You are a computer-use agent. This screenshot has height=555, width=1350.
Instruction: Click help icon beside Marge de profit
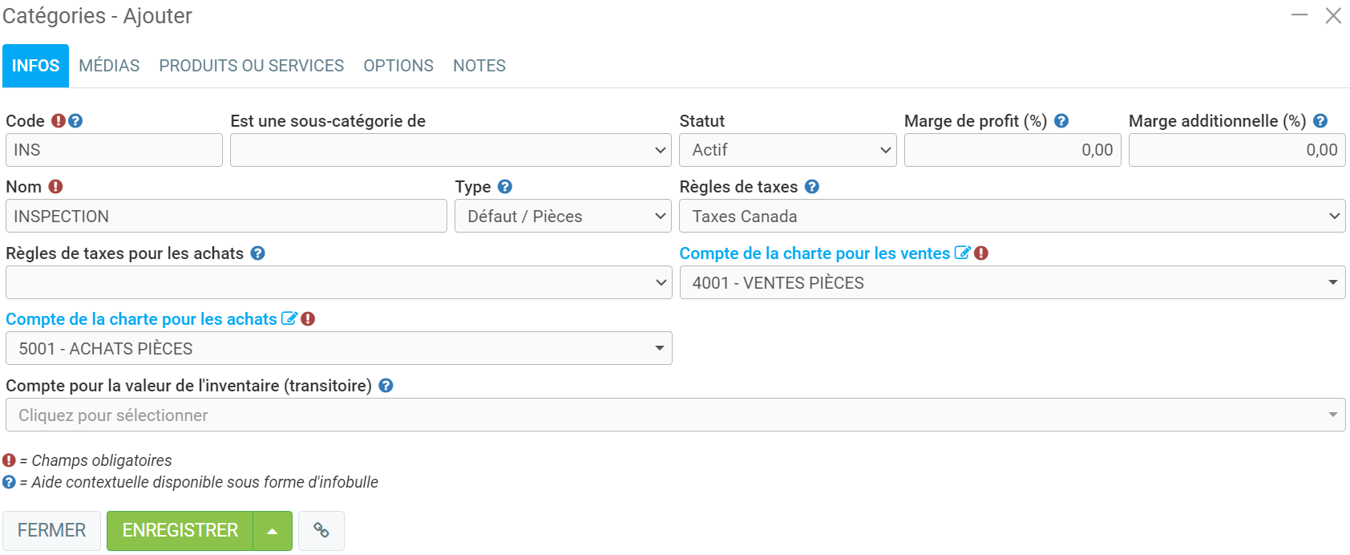point(1061,121)
